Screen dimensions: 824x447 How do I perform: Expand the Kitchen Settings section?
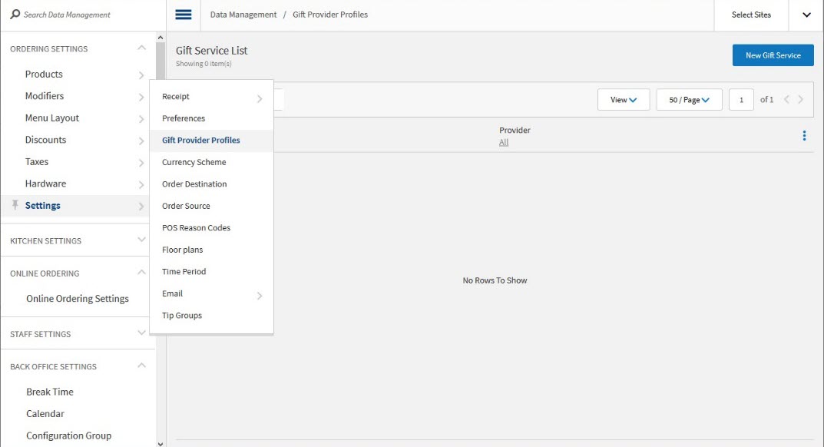141,240
